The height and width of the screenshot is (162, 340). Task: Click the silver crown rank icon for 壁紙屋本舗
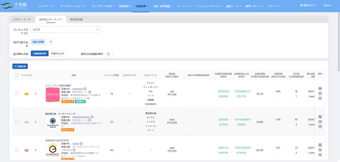[26, 122]
